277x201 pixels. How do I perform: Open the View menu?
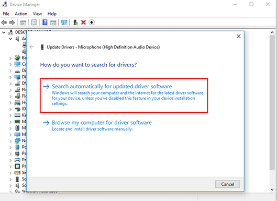click(37, 14)
